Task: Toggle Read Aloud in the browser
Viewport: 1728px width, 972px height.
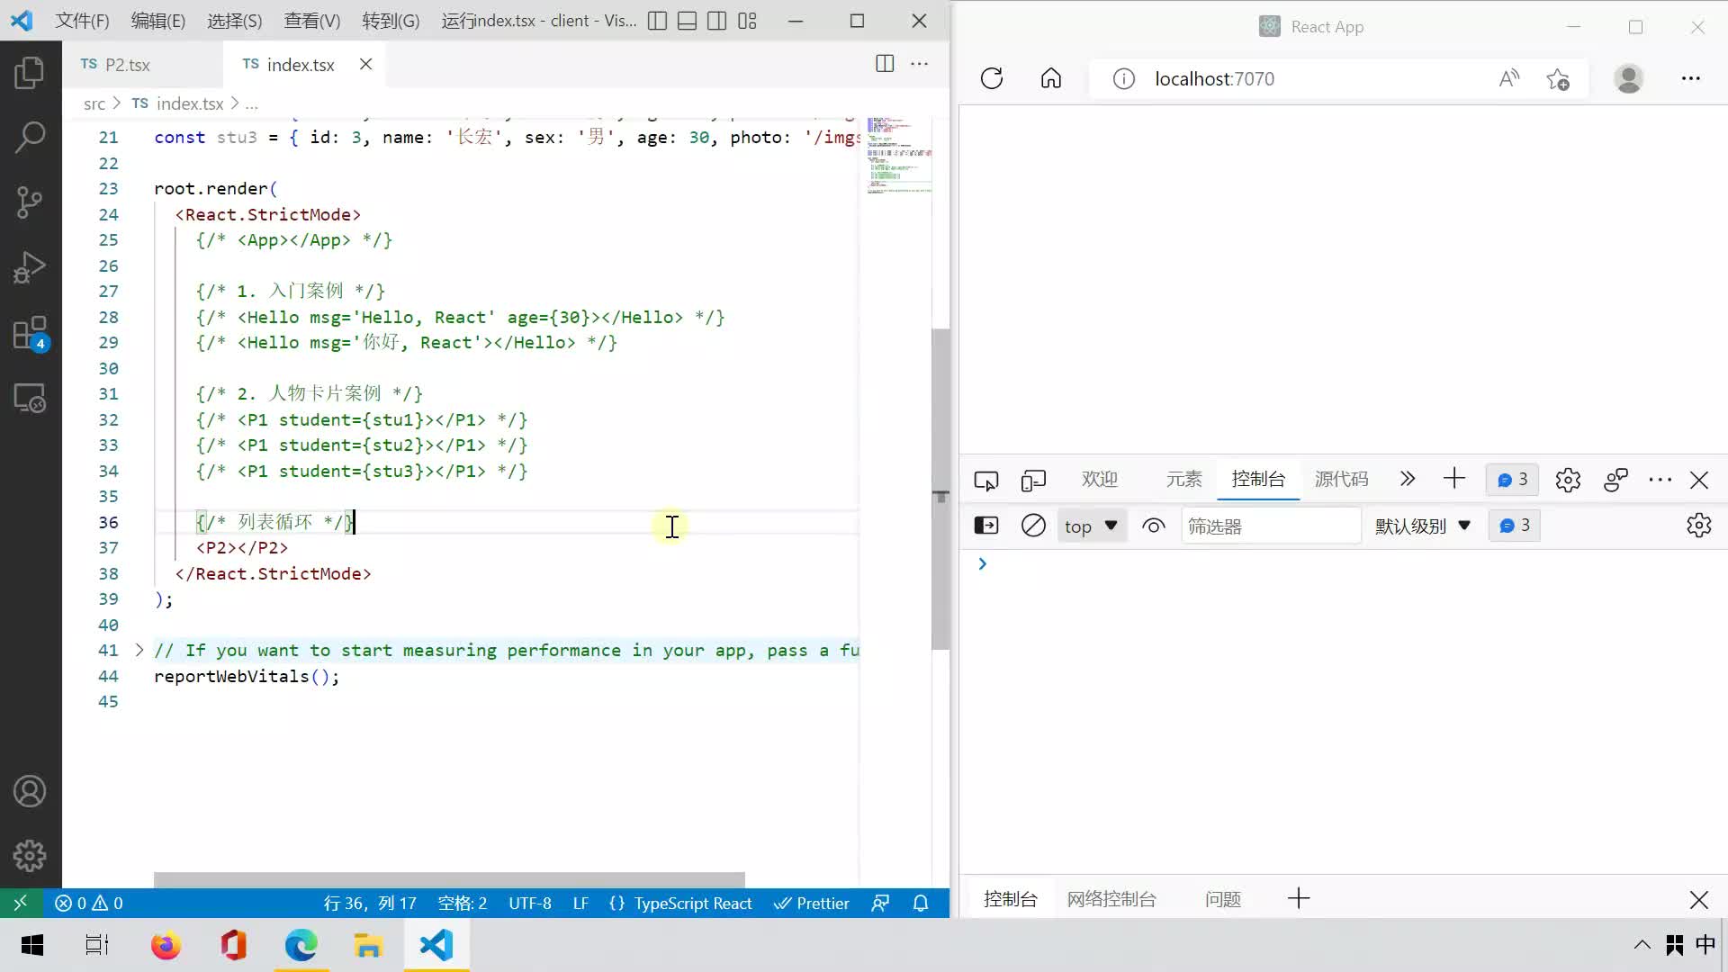Action: 1509,78
